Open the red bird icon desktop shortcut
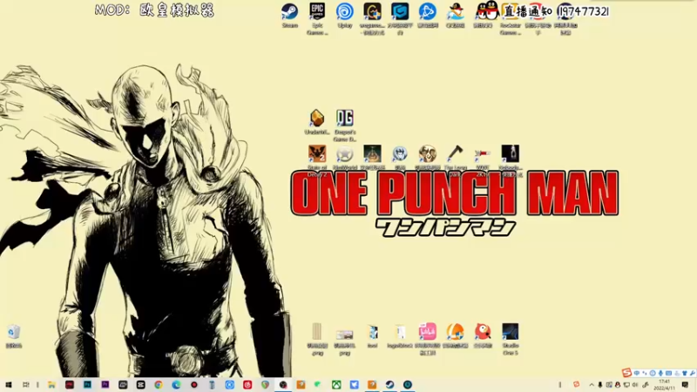The height and width of the screenshot is (392, 697). click(483, 335)
